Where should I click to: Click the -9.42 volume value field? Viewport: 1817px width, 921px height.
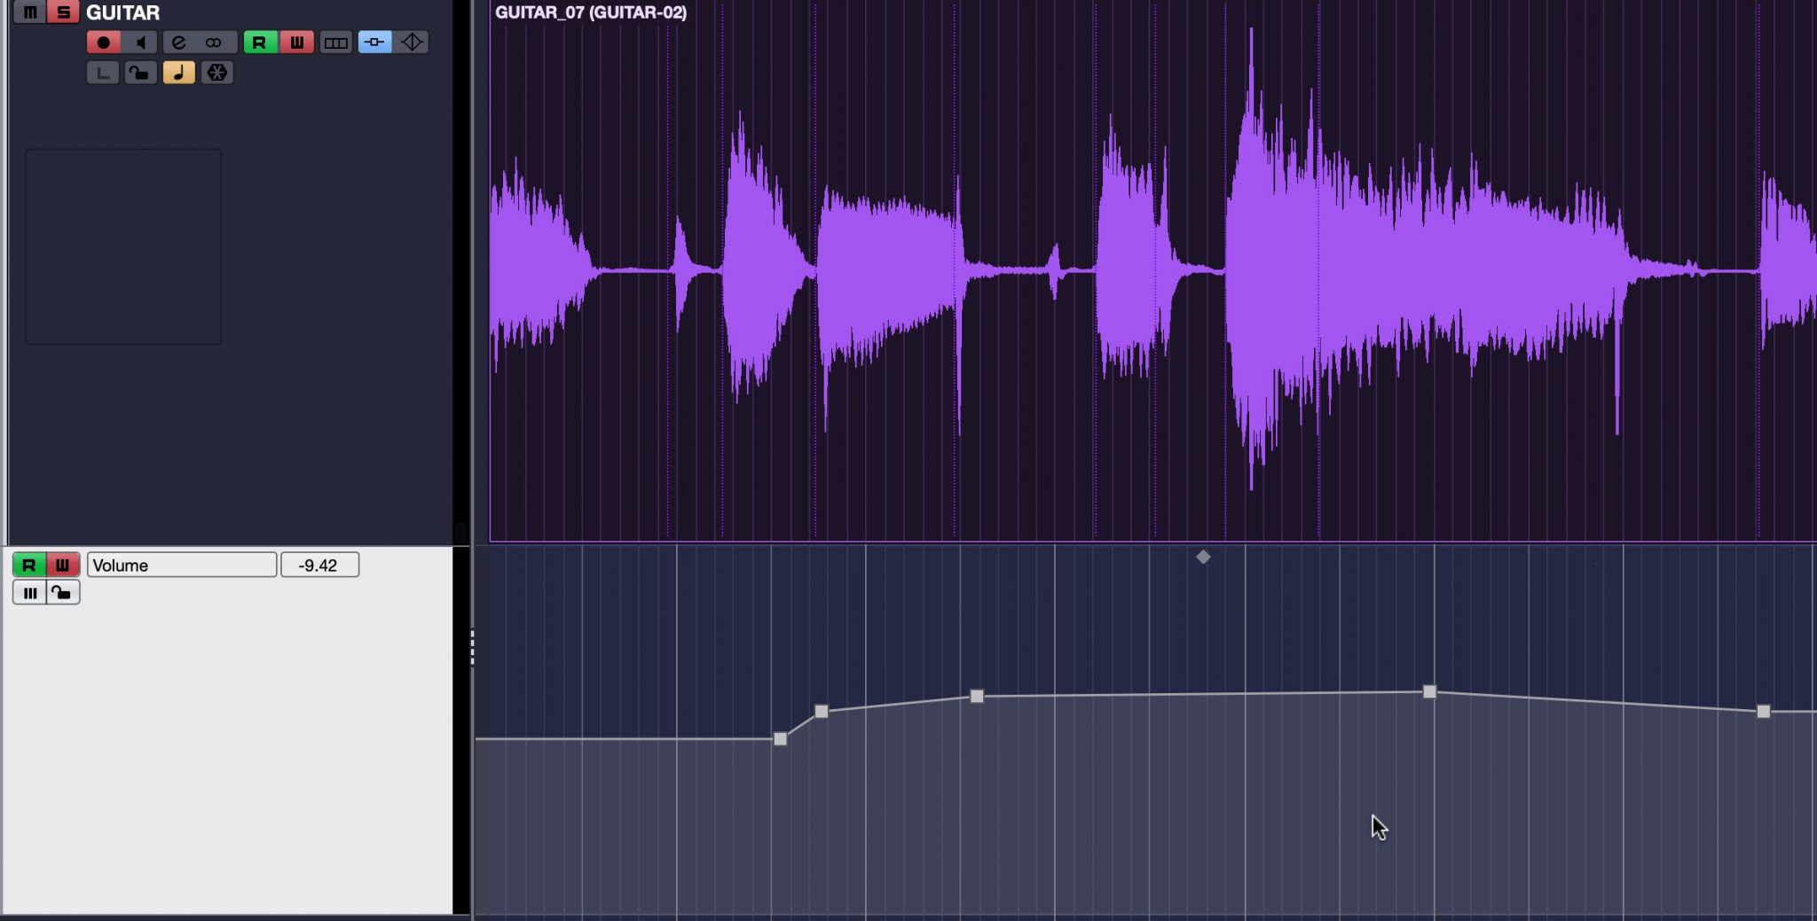click(x=319, y=565)
